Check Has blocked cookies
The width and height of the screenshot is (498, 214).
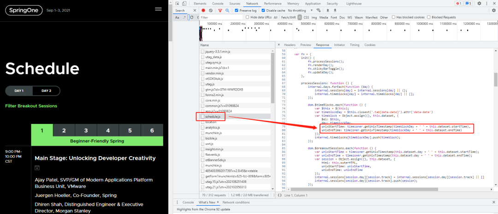(393, 17)
